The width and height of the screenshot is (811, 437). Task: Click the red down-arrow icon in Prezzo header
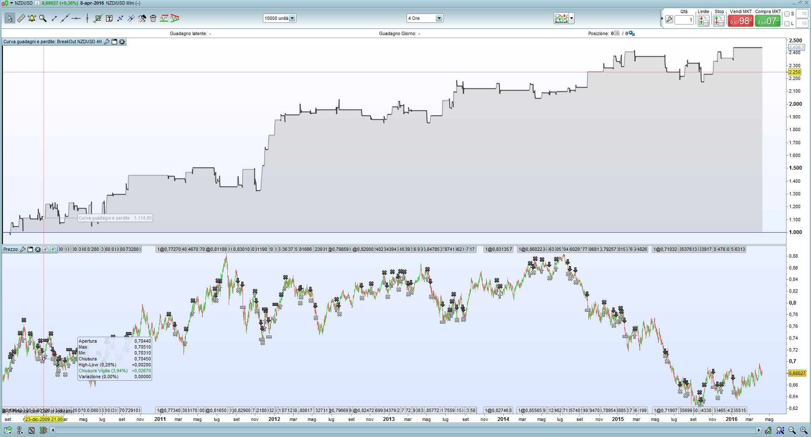45,249
